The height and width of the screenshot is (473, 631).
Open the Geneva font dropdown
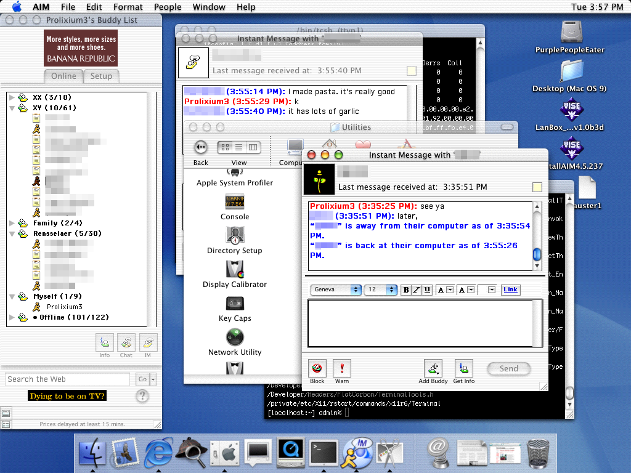(x=336, y=289)
